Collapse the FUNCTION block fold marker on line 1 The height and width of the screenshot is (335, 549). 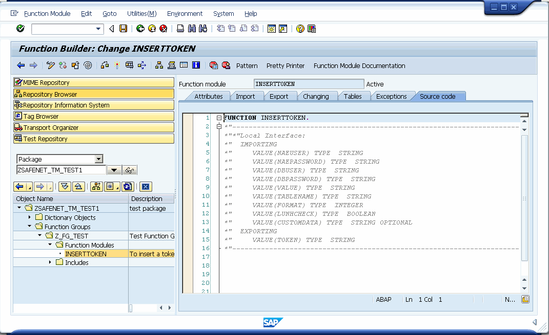(219, 118)
